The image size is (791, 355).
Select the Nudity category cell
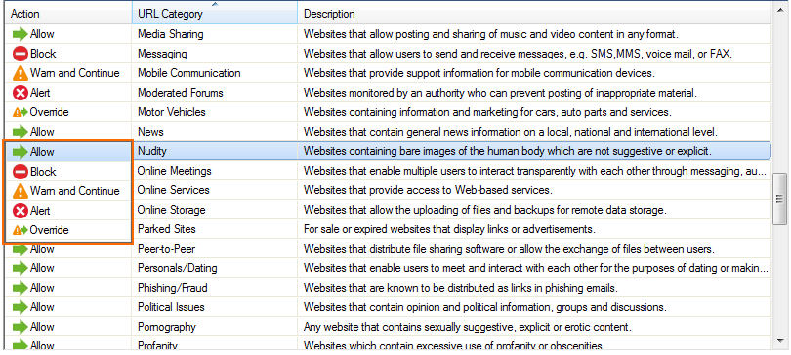point(215,151)
